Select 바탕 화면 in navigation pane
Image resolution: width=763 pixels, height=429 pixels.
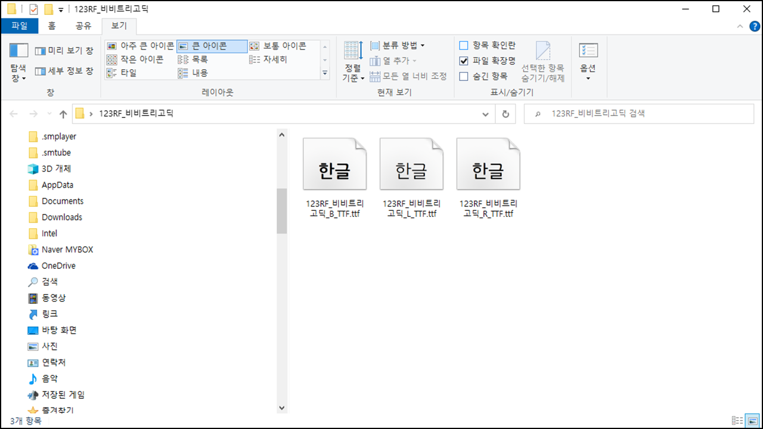click(59, 329)
